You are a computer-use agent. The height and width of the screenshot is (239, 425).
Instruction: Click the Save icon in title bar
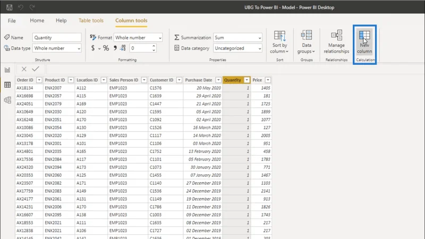(x=9, y=7)
